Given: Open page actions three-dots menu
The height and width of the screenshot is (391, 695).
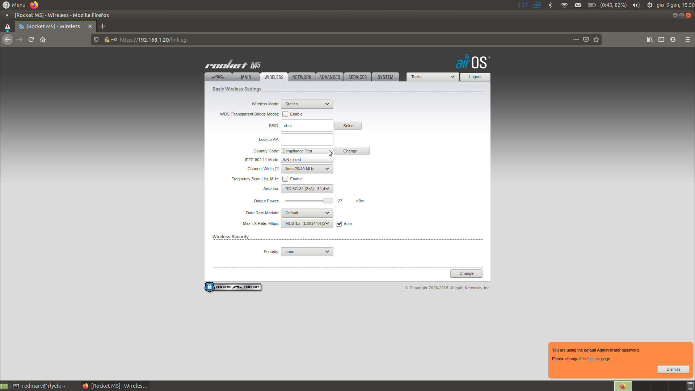Looking at the screenshot, I should [576, 39].
